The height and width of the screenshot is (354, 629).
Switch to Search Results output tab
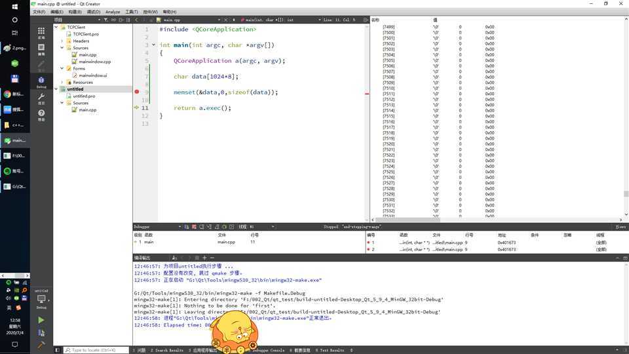pos(167,350)
